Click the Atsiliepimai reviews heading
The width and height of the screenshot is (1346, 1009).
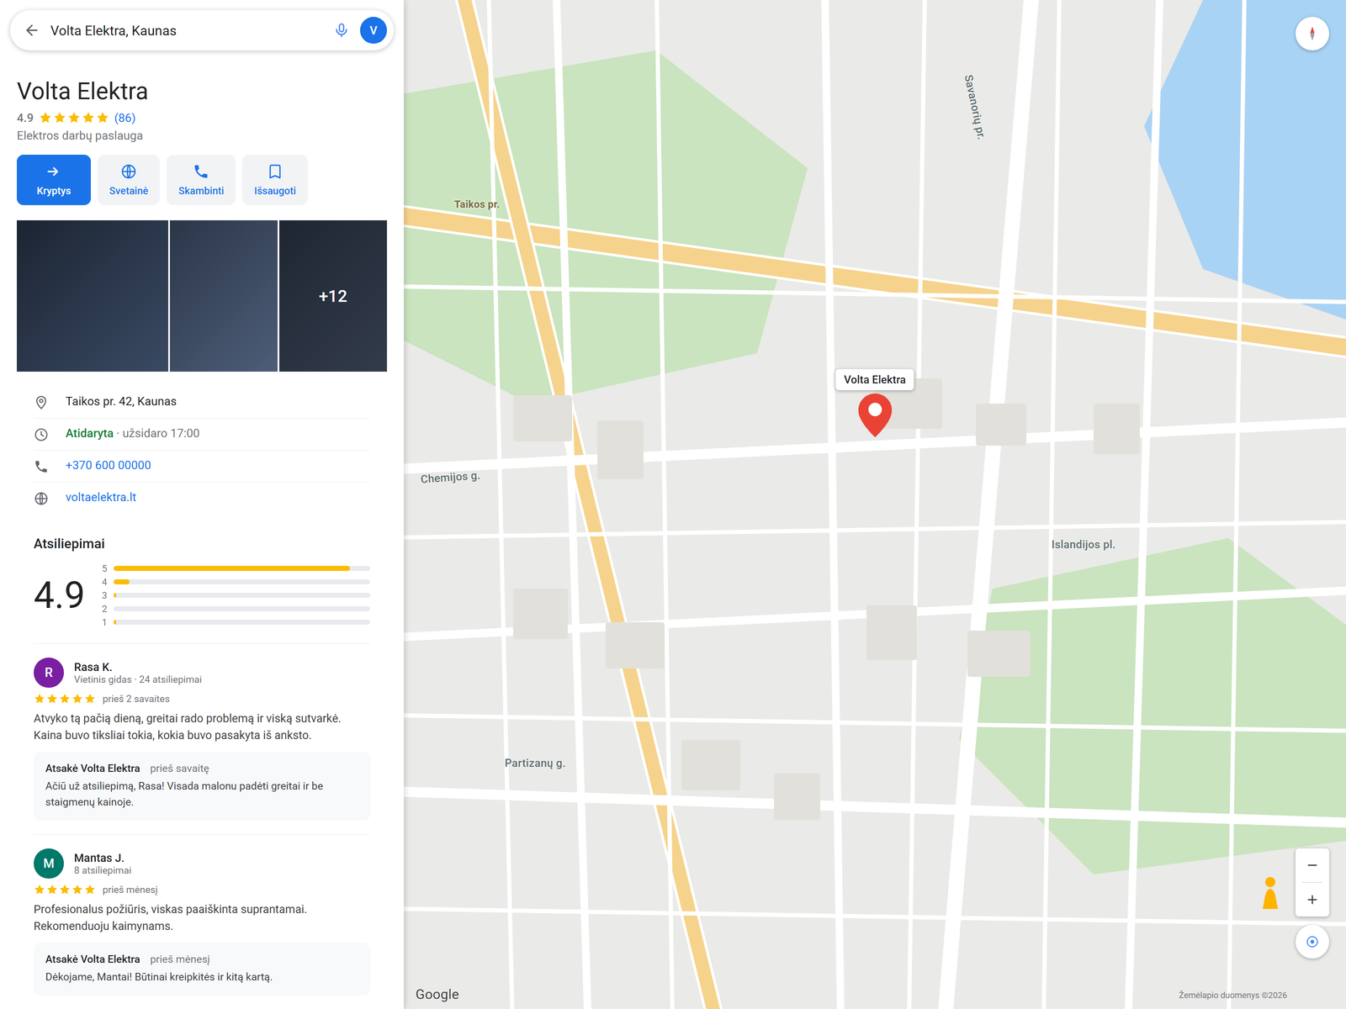[x=69, y=544]
